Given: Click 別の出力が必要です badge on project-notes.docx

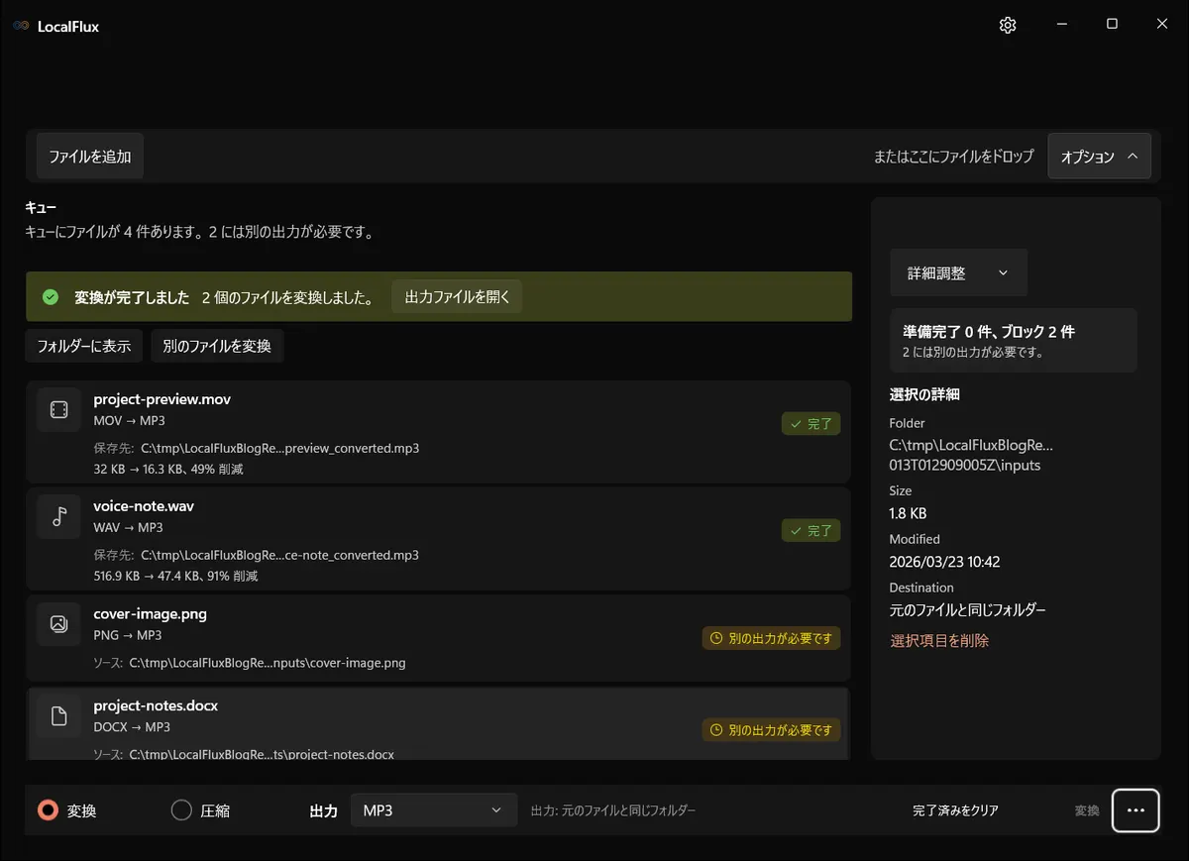Looking at the screenshot, I should [x=771, y=731].
